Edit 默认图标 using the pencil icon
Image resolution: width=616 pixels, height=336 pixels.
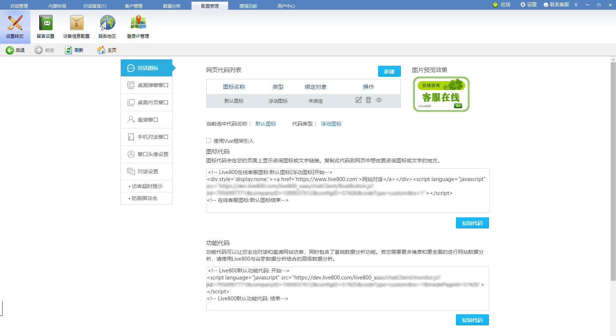point(359,100)
